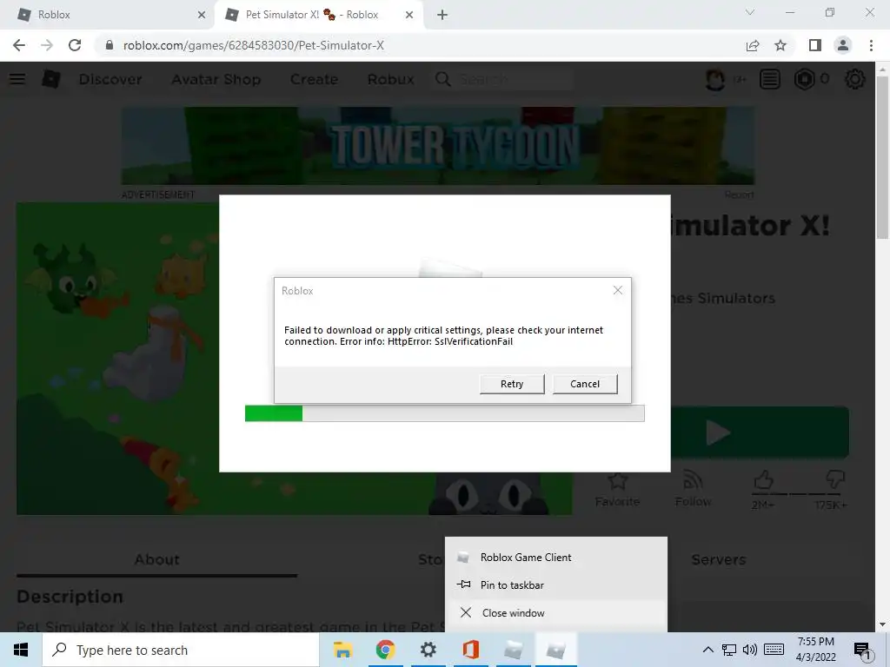Open the Chrome profile menu
This screenshot has width=890, height=667.
click(843, 45)
